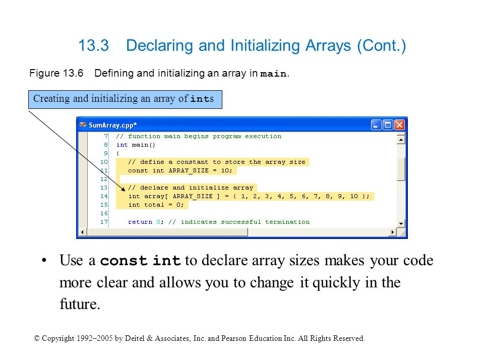The image size is (484, 363).
Task: Close the SumArray.cpp window
Action: point(399,125)
